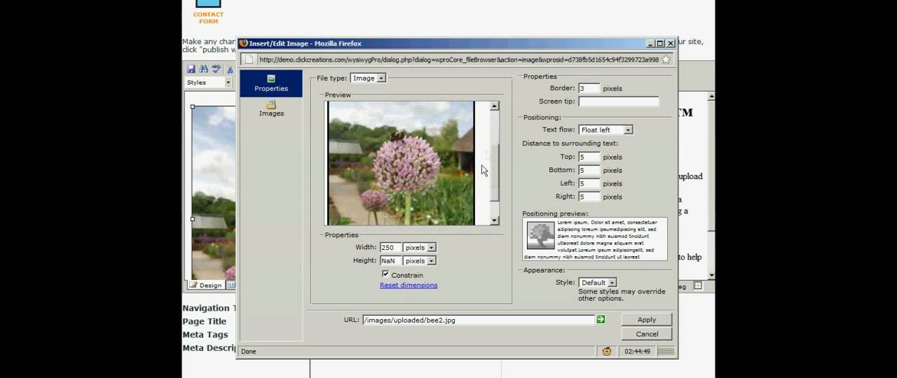Click the positioning preview thumbnail

click(541, 236)
